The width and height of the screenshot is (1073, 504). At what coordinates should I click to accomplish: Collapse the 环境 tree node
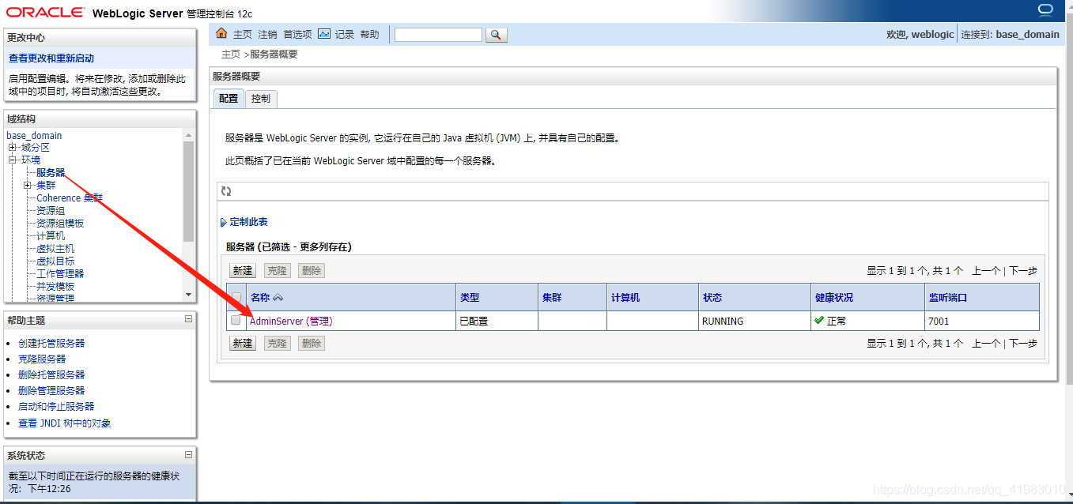pyautogui.click(x=13, y=160)
